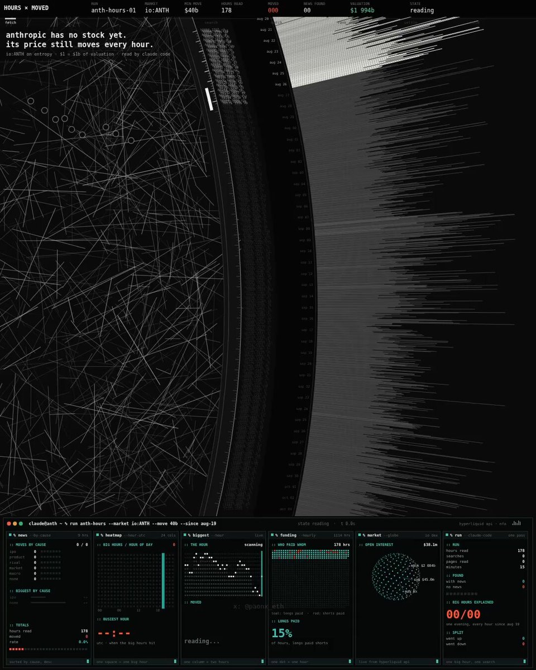Click the 'product' row in Moves by Cause
The width and height of the screenshot is (536, 670).
coord(35,557)
